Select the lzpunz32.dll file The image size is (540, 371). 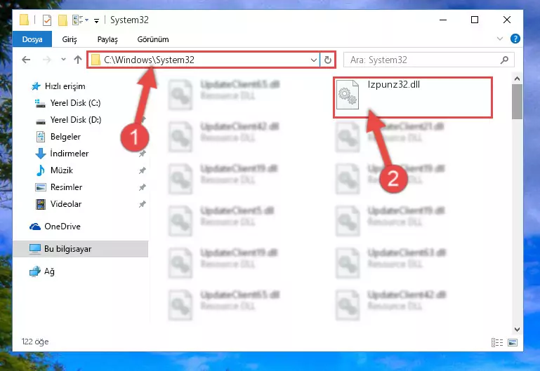pos(413,97)
